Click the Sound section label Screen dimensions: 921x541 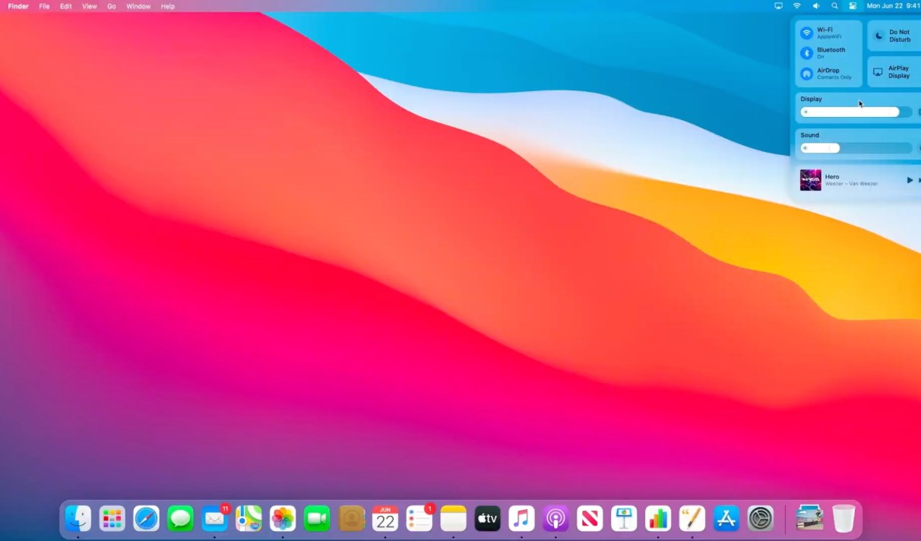810,135
